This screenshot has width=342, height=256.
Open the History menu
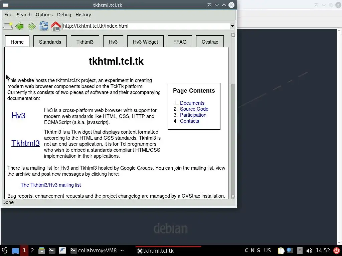click(x=83, y=15)
